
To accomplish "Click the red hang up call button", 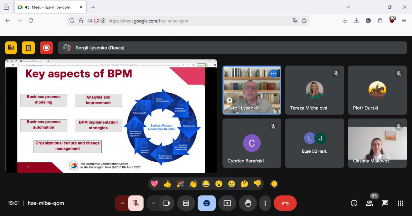I will click(x=285, y=203).
